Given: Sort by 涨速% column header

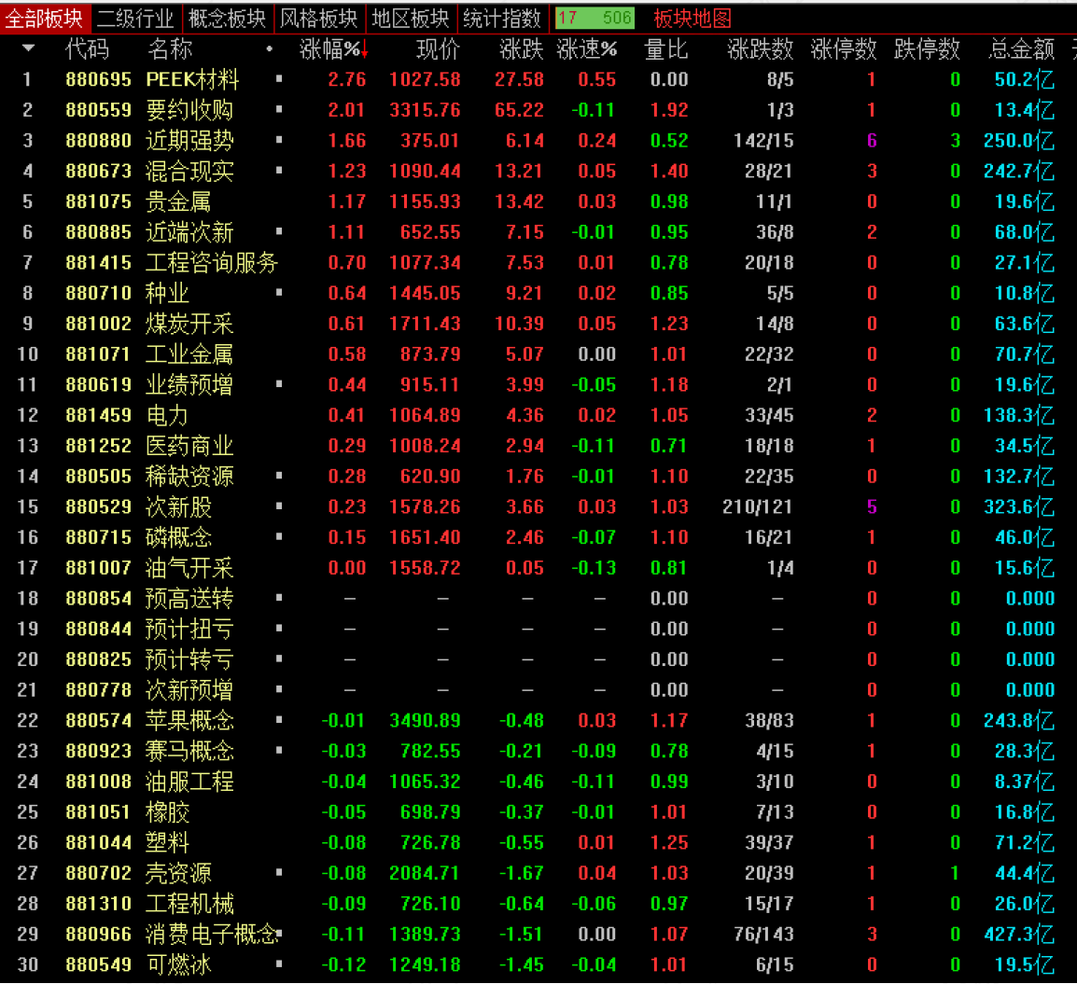Looking at the screenshot, I should tap(587, 49).
